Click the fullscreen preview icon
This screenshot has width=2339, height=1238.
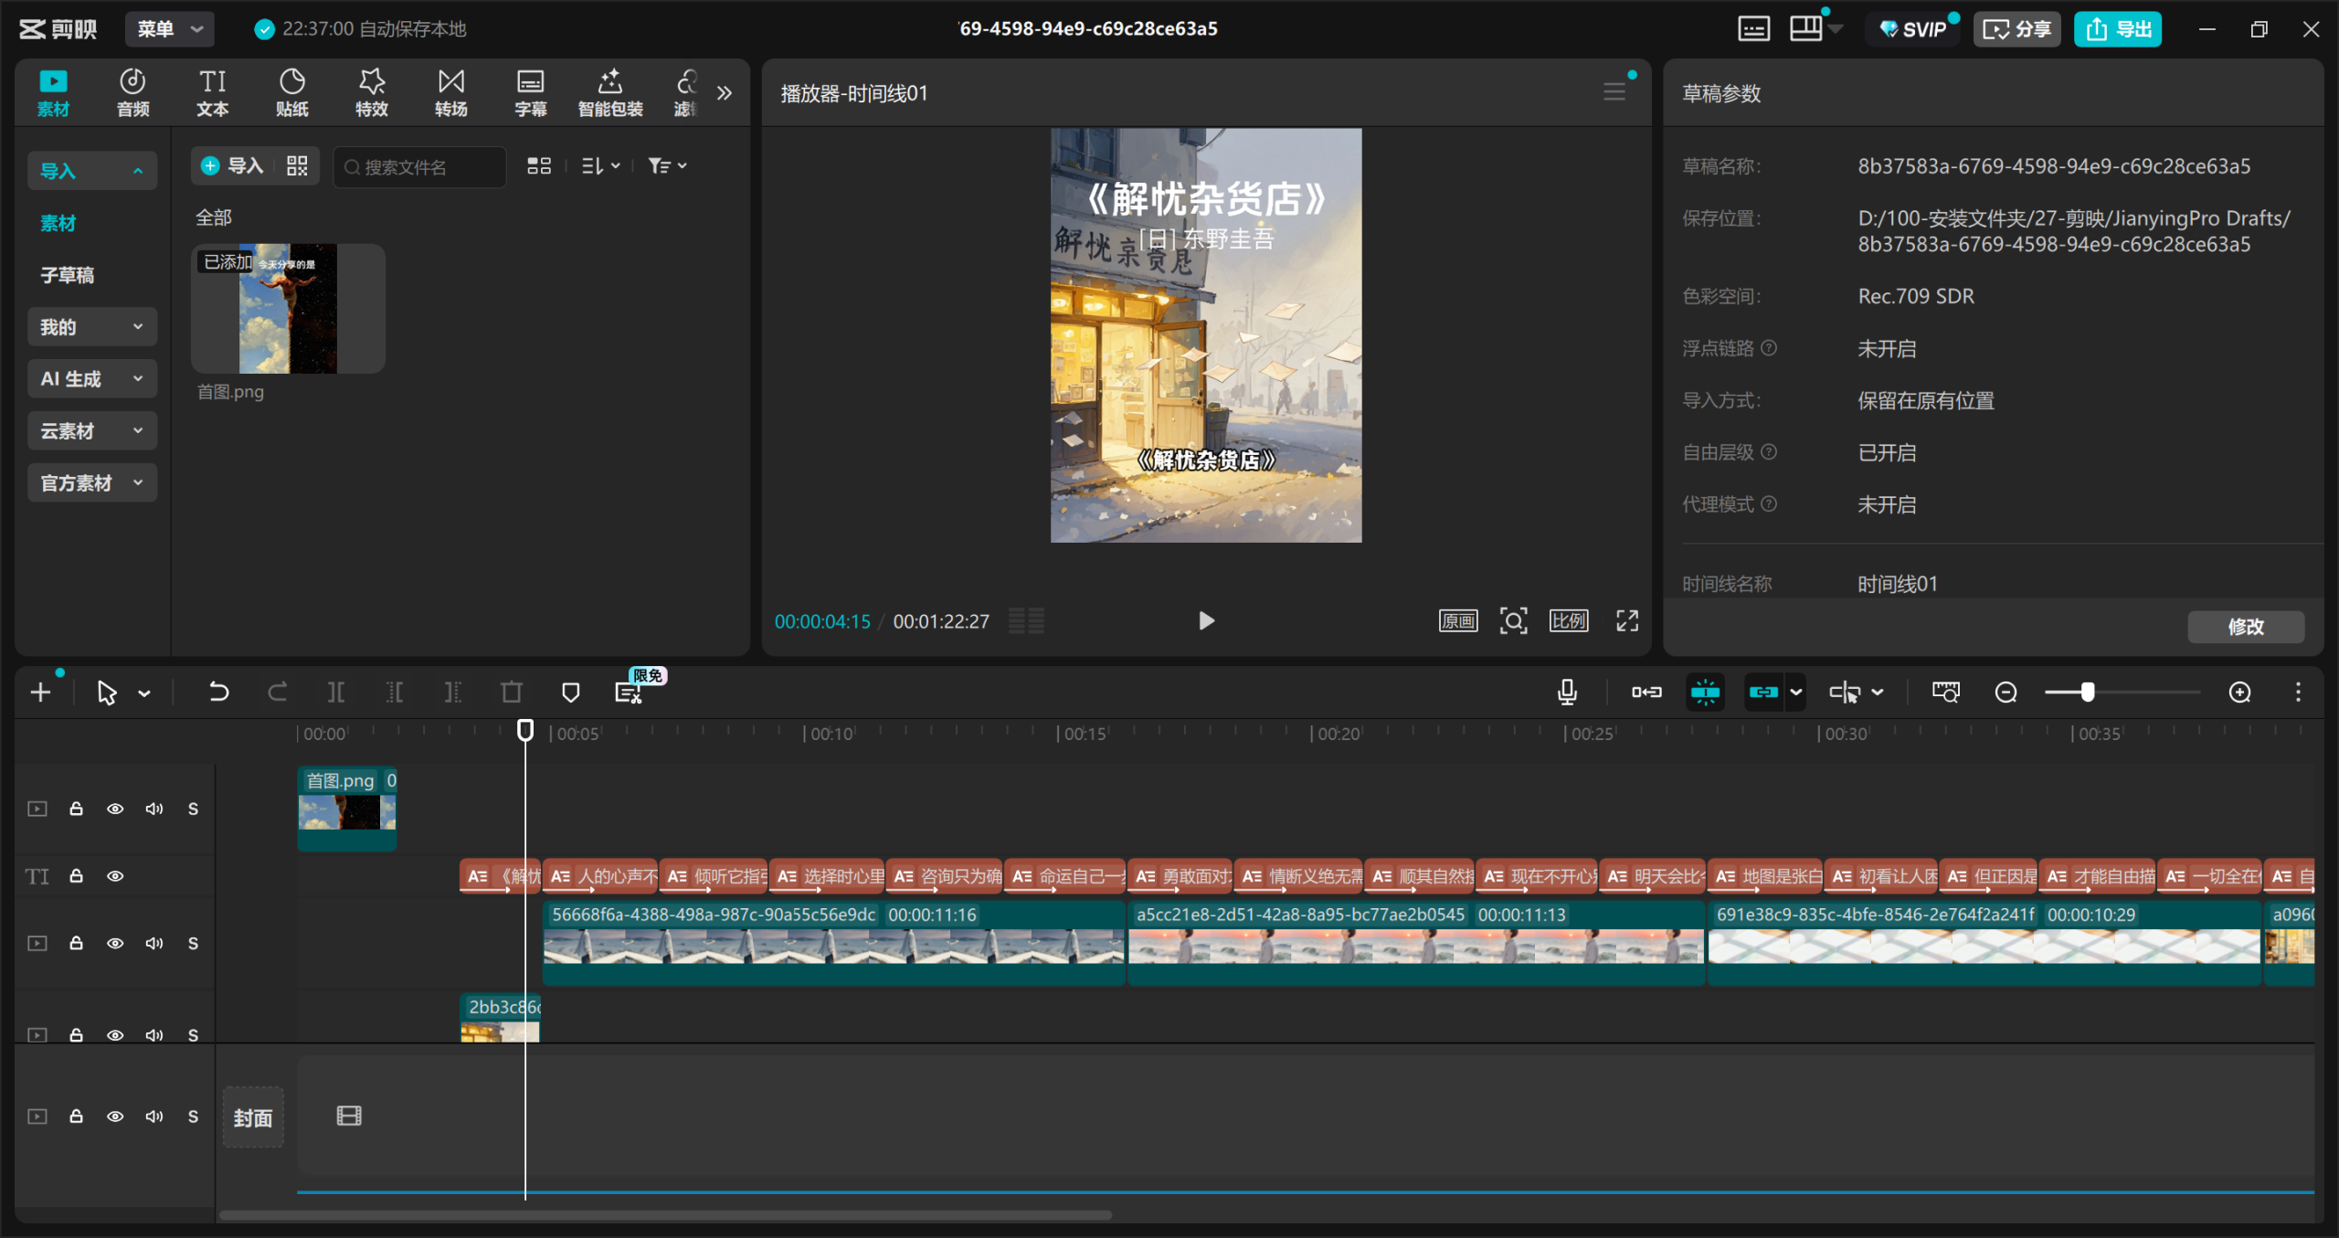point(1627,621)
